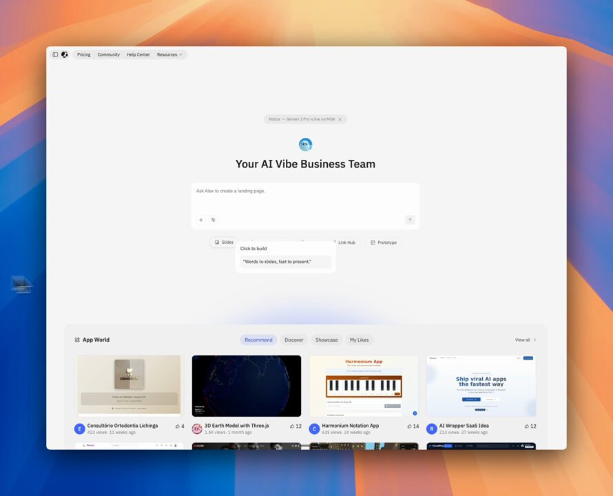The width and height of the screenshot is (613, 496).
Task: Click the plus attachment icon
Action: point(201,220)
